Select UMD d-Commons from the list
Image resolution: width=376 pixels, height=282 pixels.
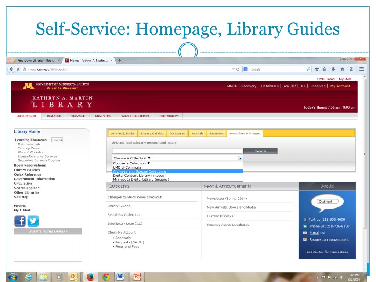tap(177, 167)
